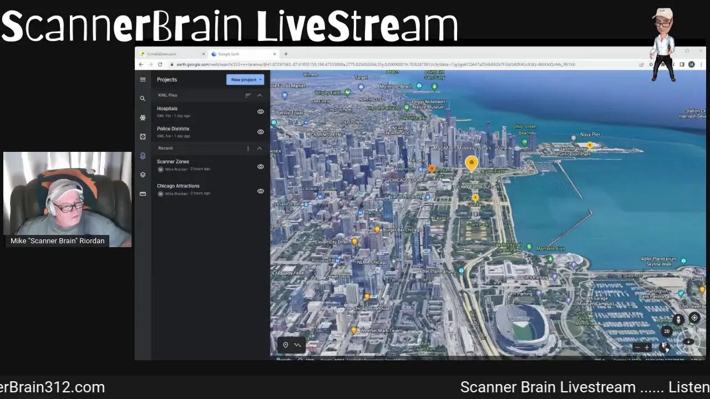710x399 pixels.
Task: Click the I'm Feeling Lucky dice icon
Action: tap(143, 136)
